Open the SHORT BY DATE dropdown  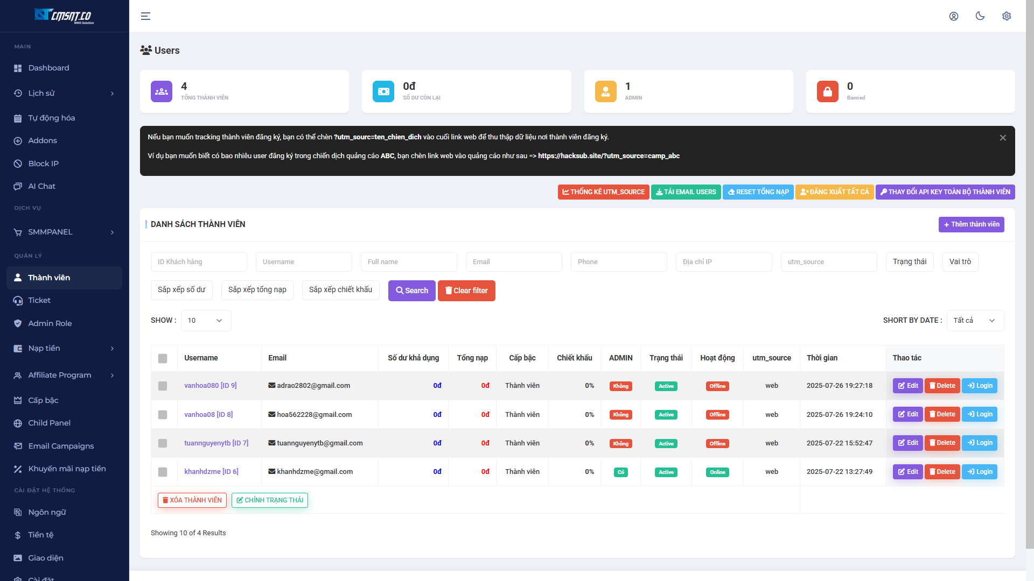click(x=975, y=321)
